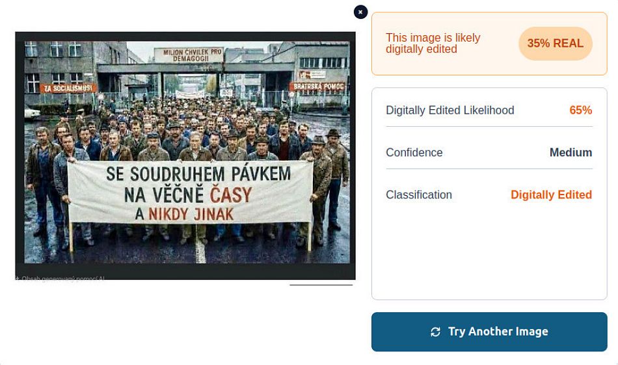Close the analysis popup with the X icon

click(360, 12)
